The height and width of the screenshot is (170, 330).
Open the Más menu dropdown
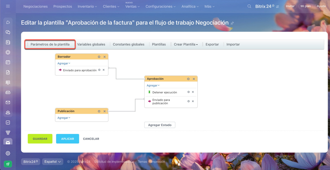(210, 6)
